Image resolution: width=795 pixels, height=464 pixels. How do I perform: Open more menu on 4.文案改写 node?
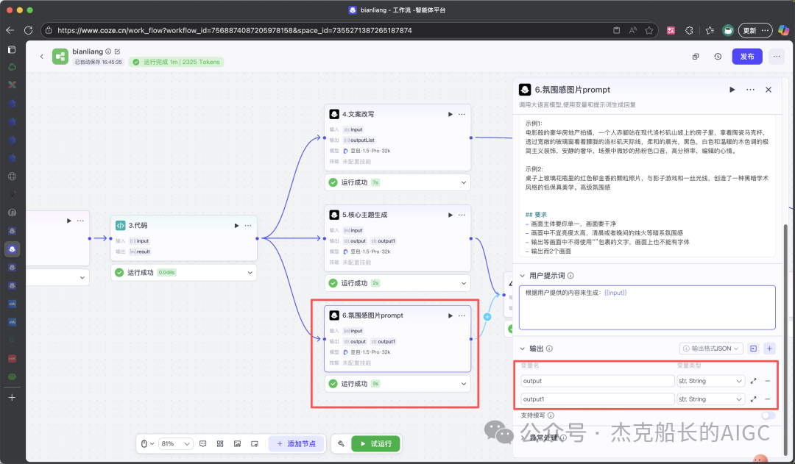click(x=462, y=114)
